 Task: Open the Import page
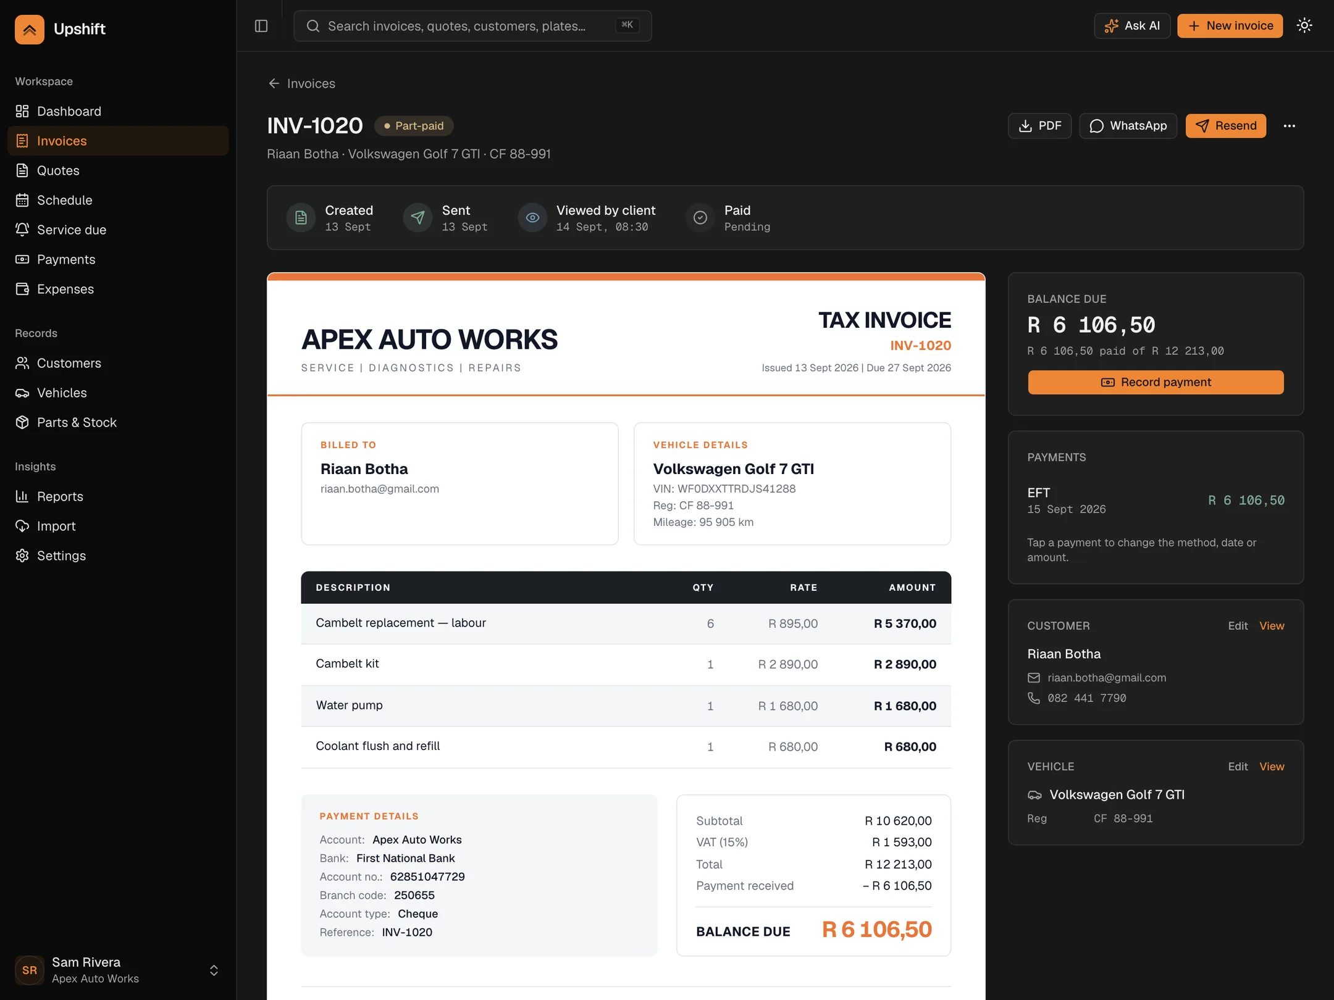tap(118, 526)
